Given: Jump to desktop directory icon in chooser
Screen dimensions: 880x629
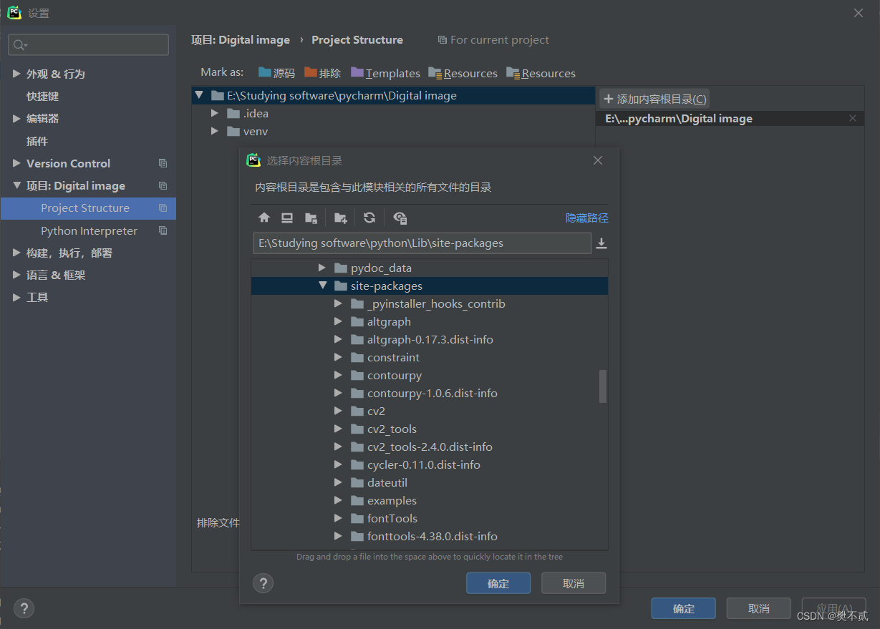Looking at the screenshot, I should click(287, 218).
